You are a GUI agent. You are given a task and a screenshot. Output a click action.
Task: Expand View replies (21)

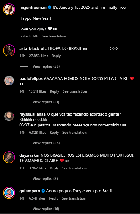pos(46,102)
